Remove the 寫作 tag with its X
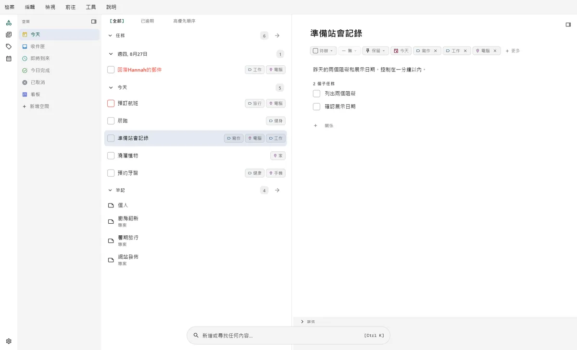 435,51
